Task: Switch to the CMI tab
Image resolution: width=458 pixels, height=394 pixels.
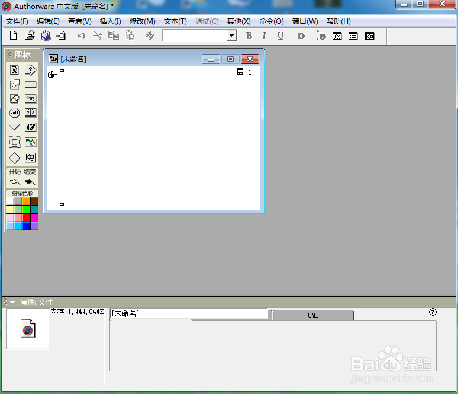Action: point(313,315)
